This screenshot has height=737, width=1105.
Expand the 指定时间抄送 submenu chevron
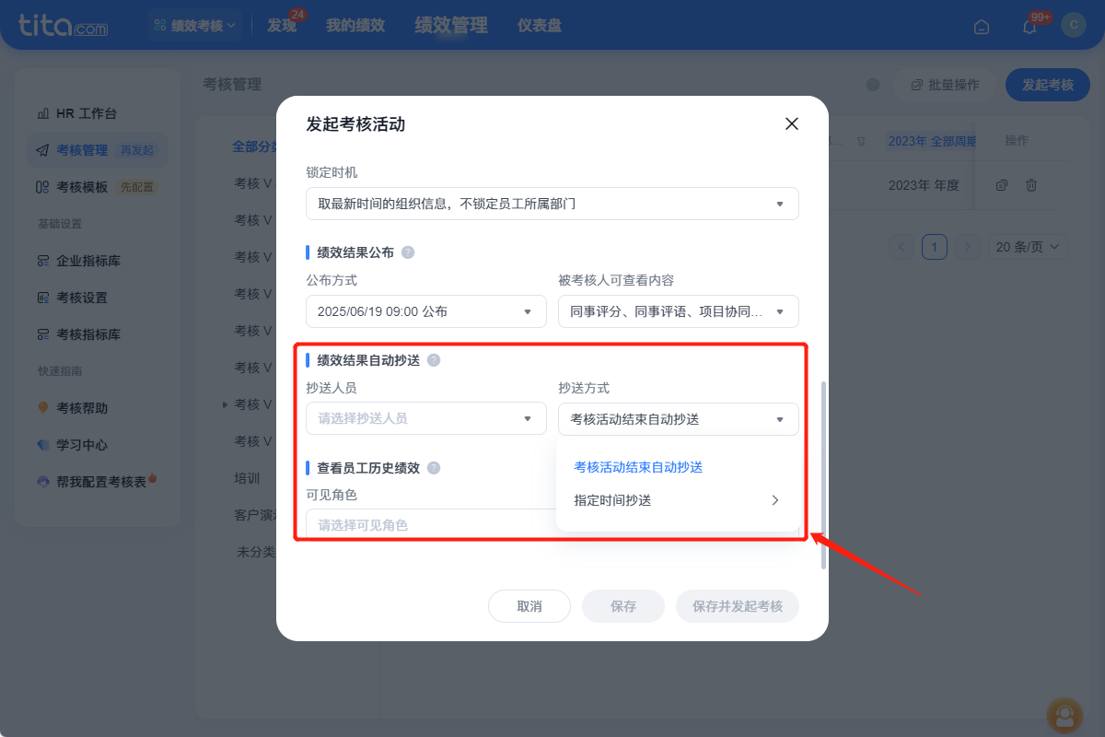776,499
